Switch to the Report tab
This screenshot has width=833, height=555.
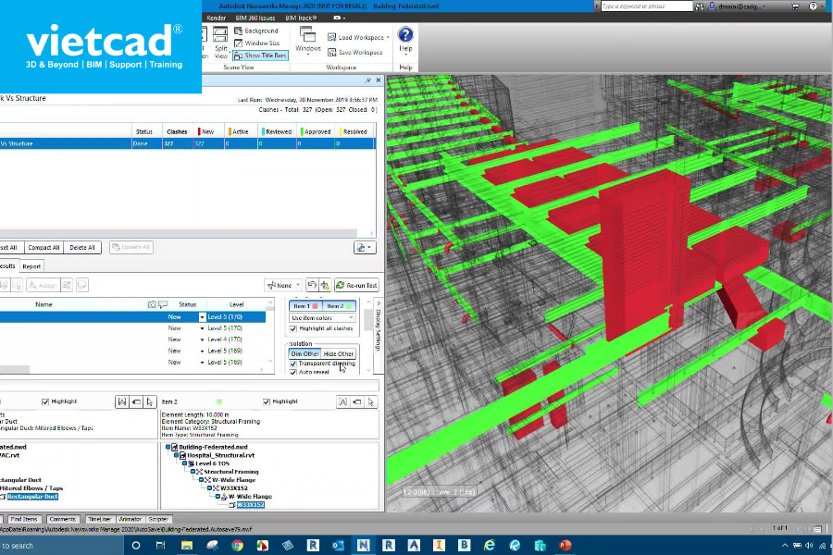[x=31, y=266]
